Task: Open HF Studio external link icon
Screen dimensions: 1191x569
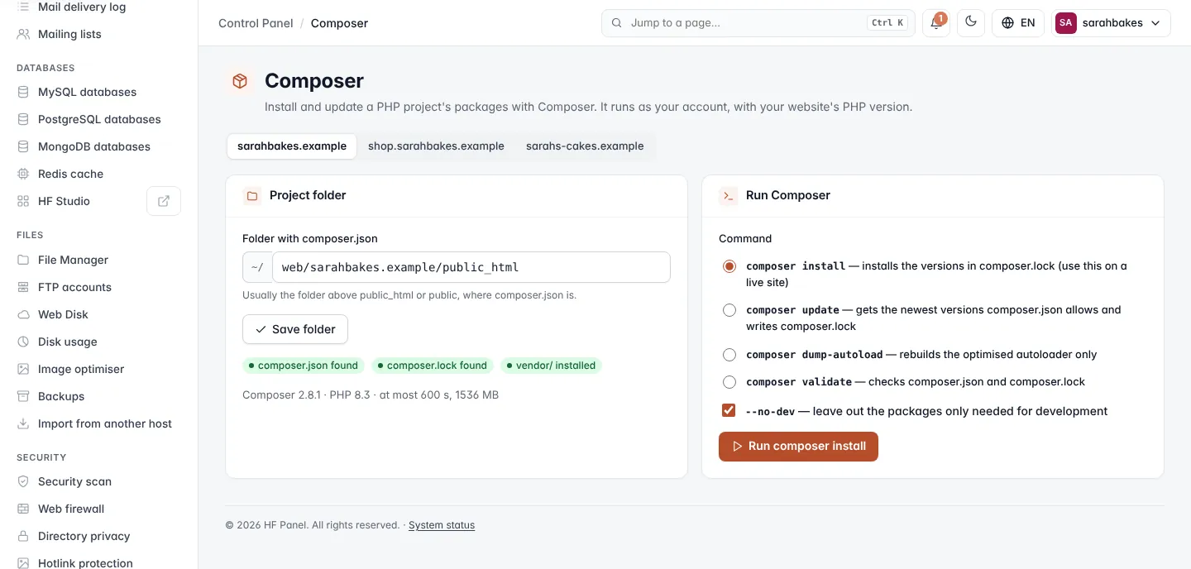Action: pos(164,201)
